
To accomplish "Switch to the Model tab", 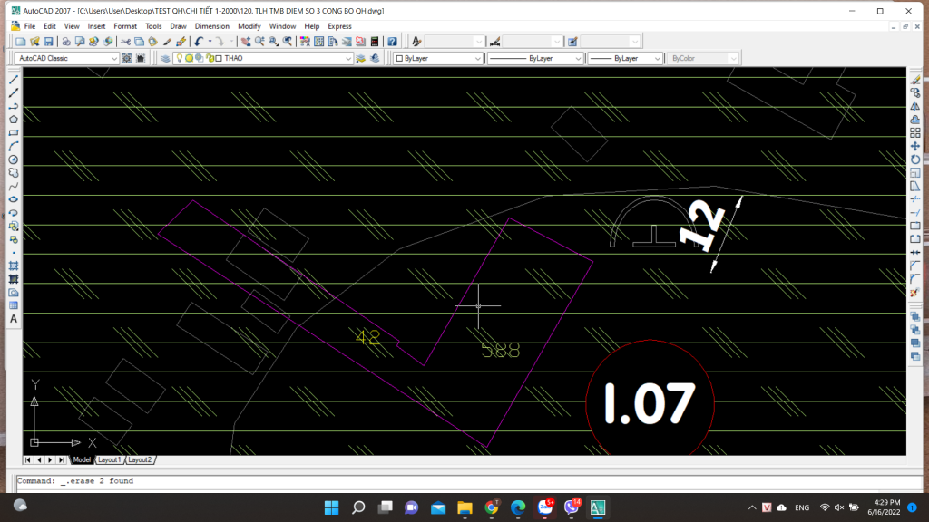I will click(x=82, y=459).
